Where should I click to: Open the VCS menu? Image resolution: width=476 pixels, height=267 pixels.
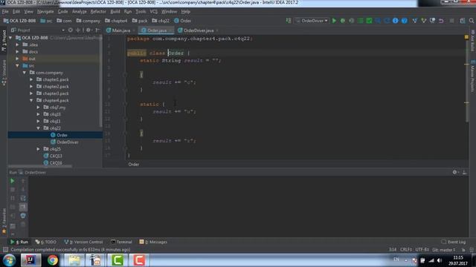coord(154,12)
